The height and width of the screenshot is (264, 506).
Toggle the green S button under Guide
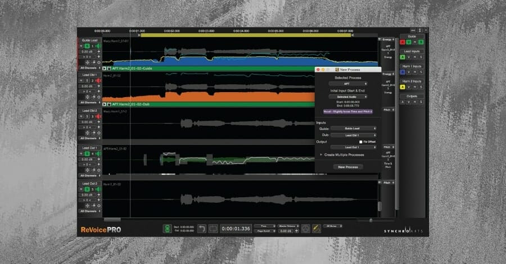coord(421,42)
